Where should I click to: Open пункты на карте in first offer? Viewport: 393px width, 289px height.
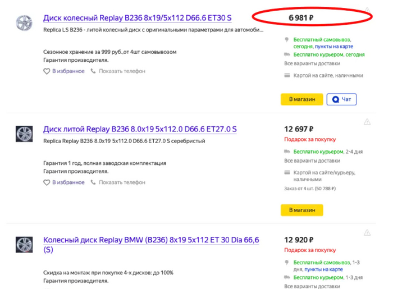(x=334, y=47)
